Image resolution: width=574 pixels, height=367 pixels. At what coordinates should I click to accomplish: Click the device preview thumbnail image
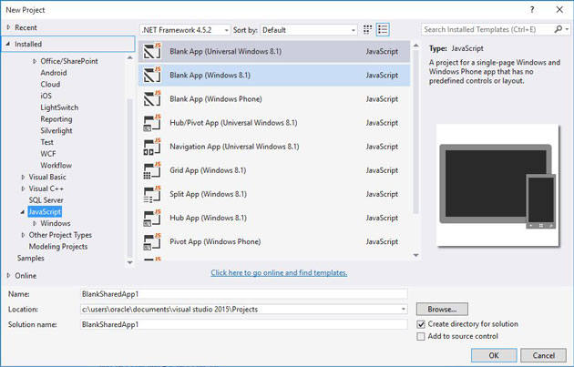[497, 186]
